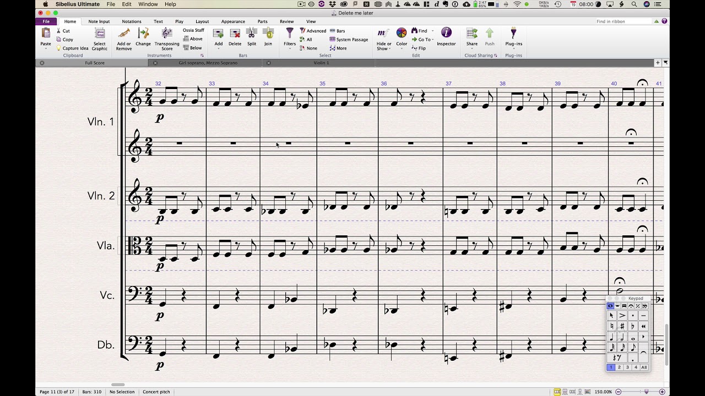Image resolution: width=705 pixels, height=396 pixels.
Task: Switch to Violin 1 document tab
Action: tap(321, 63)
